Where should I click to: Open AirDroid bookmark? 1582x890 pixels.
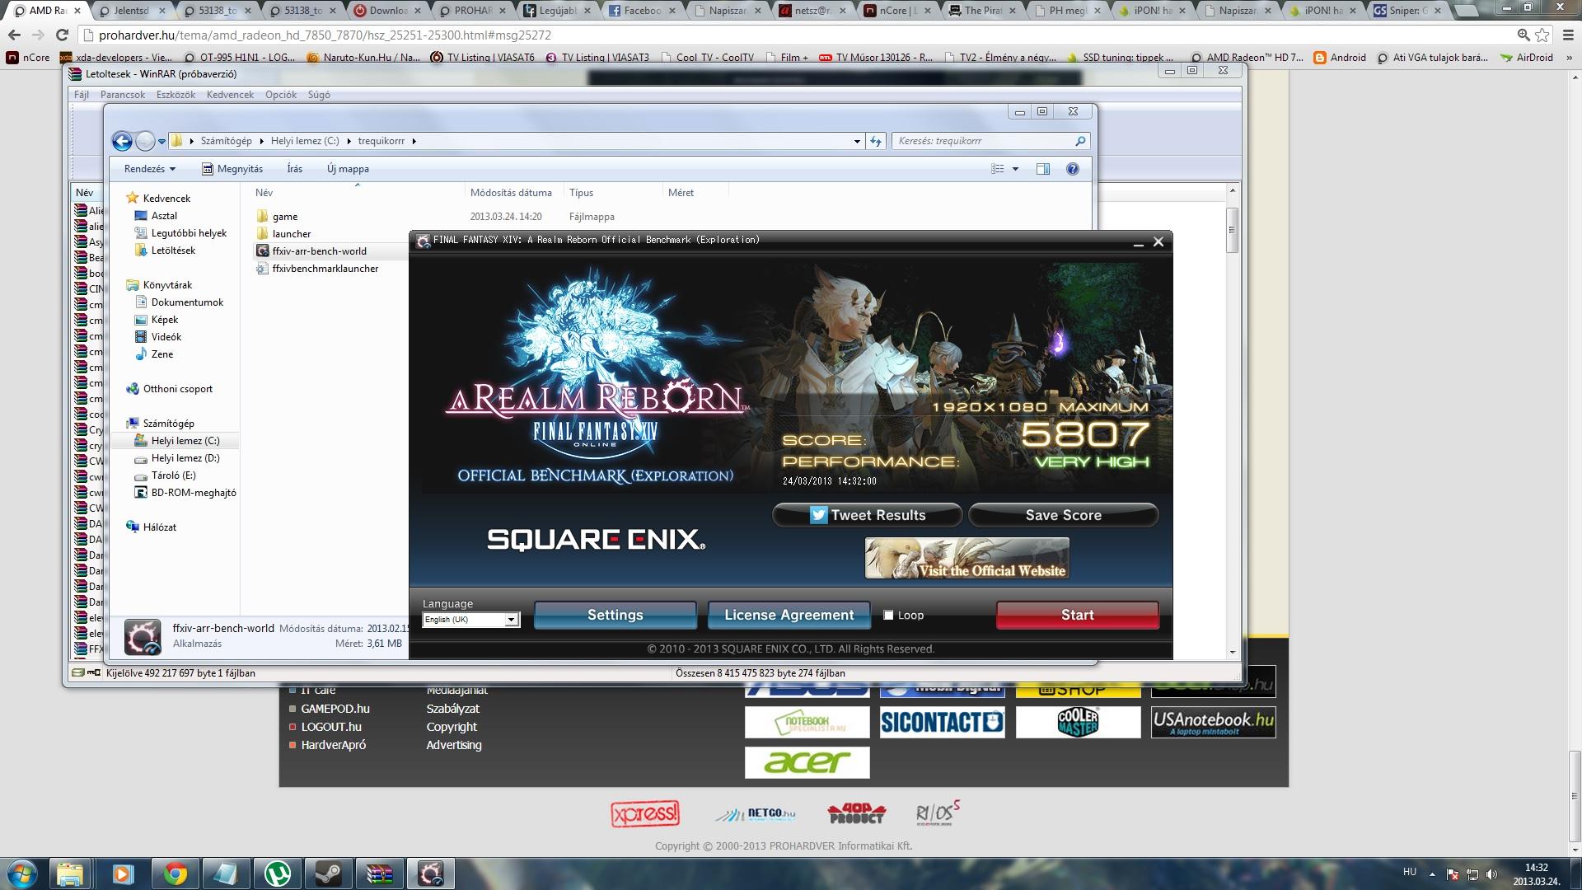point(1527,58)
